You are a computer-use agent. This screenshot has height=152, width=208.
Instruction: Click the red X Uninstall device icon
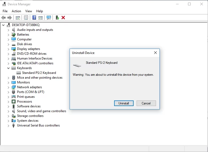pos(63,18)
